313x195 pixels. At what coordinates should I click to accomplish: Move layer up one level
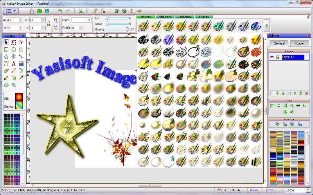283,93
